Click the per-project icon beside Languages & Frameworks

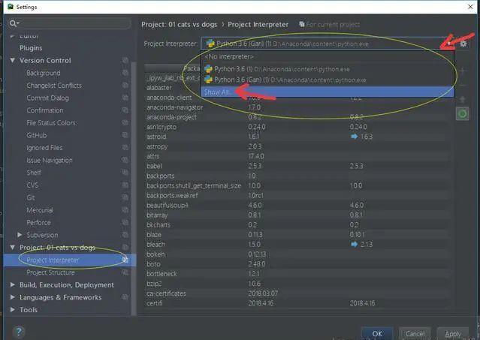pos(125,297)
